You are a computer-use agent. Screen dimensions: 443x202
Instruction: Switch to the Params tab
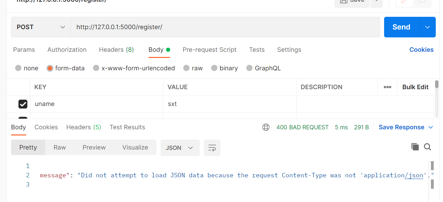24,50
